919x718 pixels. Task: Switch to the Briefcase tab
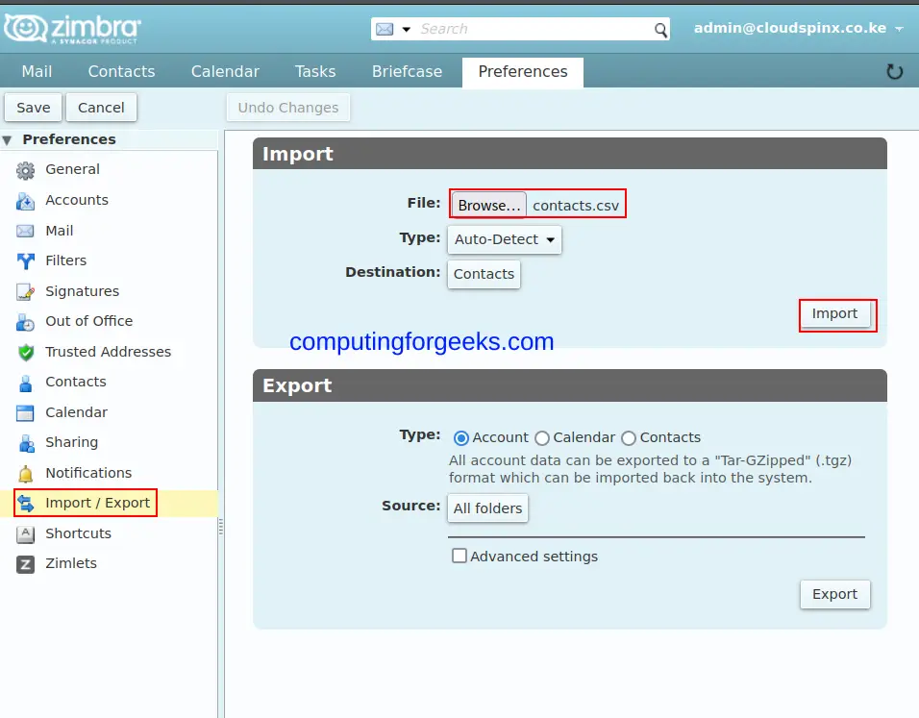point(407,71)
